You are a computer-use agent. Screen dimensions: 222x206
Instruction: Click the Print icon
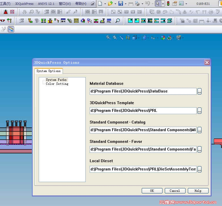137,3
